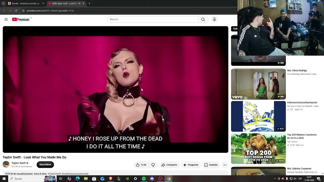Open Settings gear in the taskbar

(135, 179)
